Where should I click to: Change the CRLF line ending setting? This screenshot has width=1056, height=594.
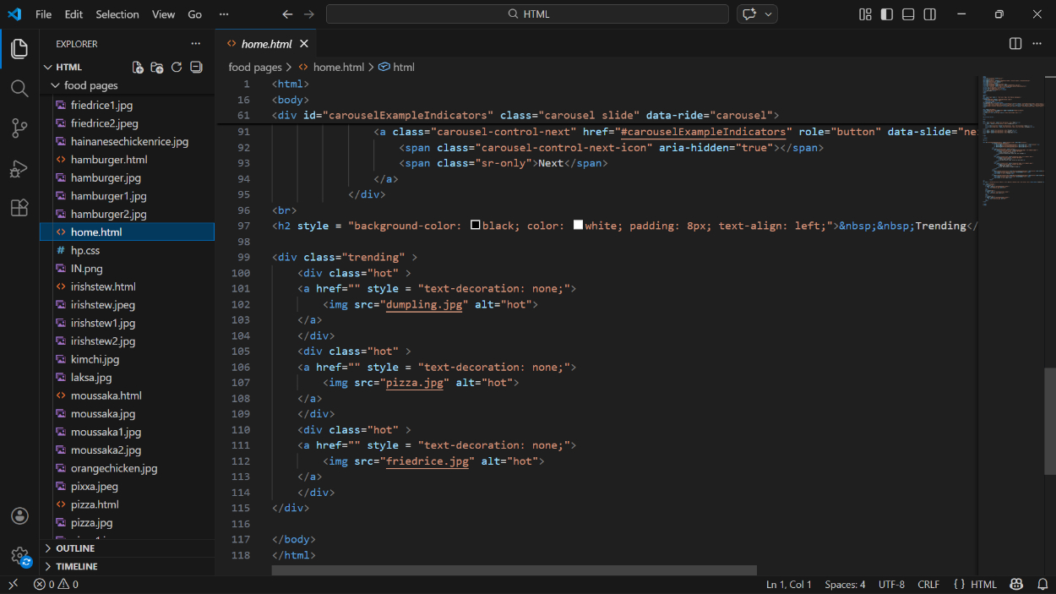click(x=928, y=584)
